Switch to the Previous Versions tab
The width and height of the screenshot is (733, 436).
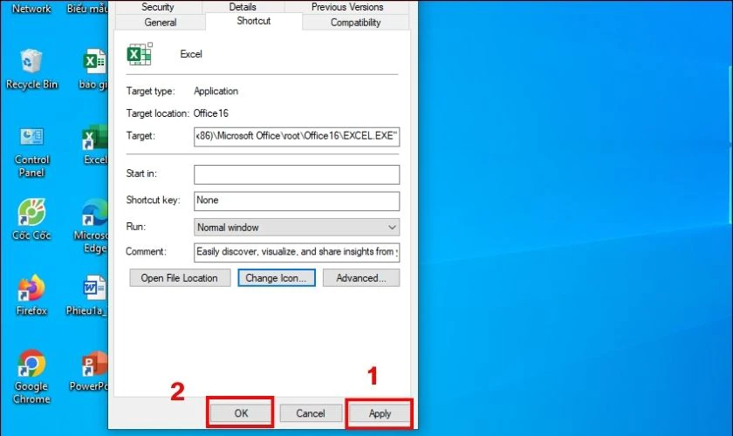pos(347,7)
